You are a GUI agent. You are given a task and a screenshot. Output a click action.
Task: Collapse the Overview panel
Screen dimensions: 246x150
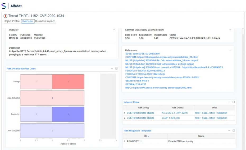[x=114, y=30]
